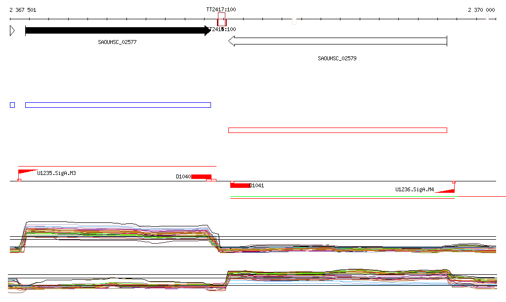Viewport: 506px width, 302px height.
Task: Click the red D1040 segment block
Action: click(202, 177)
